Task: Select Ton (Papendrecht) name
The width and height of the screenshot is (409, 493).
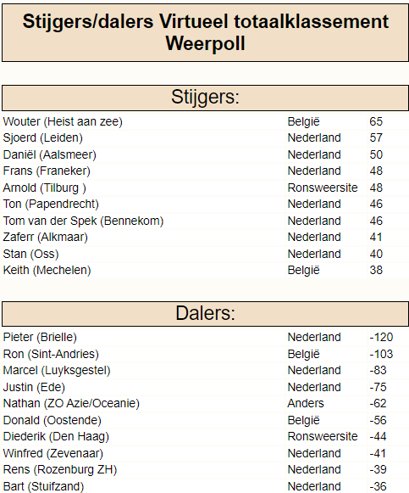Action: (51, 204)
